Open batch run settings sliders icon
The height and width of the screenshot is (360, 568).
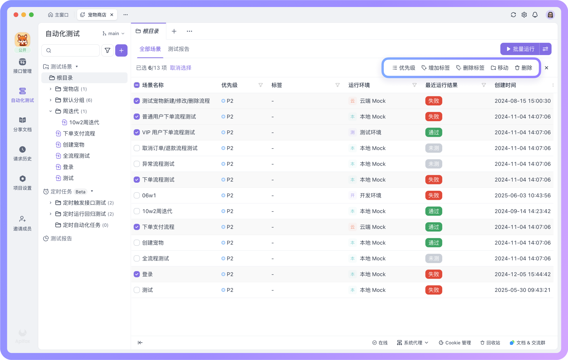(545, 49)
